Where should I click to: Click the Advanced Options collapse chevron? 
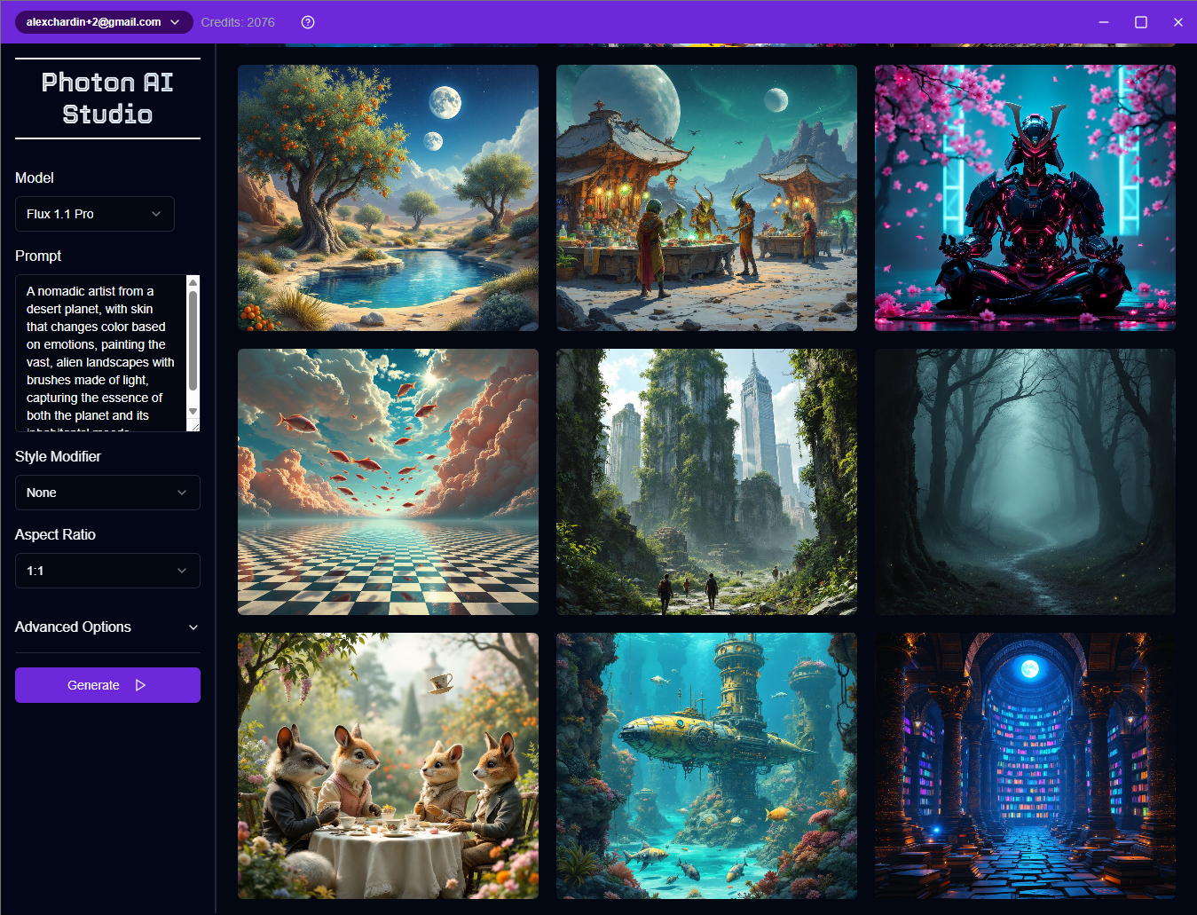(x=193, y=627)
